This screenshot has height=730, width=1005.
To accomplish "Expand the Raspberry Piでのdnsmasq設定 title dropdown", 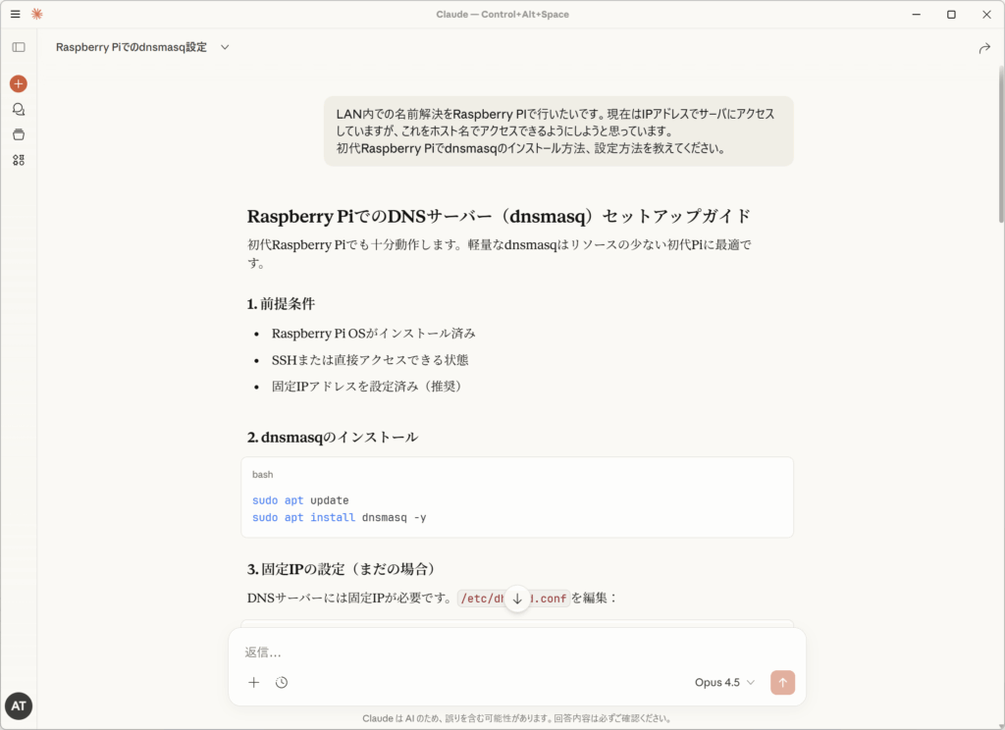I will [x=225, y=47].
